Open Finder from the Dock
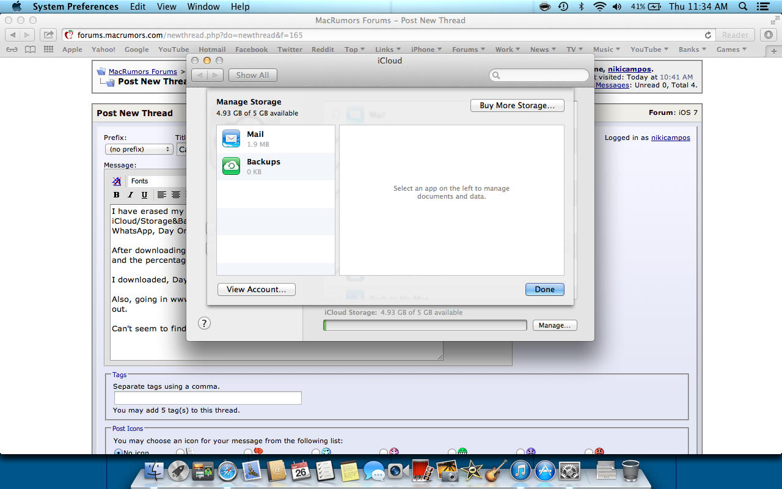Screen dimensions: 782x489 pyautogui.click(x=155, y=471)
